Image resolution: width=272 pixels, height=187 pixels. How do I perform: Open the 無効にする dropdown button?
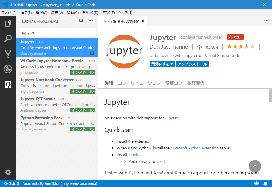162,64
